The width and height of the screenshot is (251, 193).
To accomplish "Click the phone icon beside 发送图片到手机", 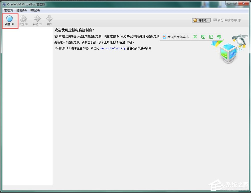I will click(164, 37).
